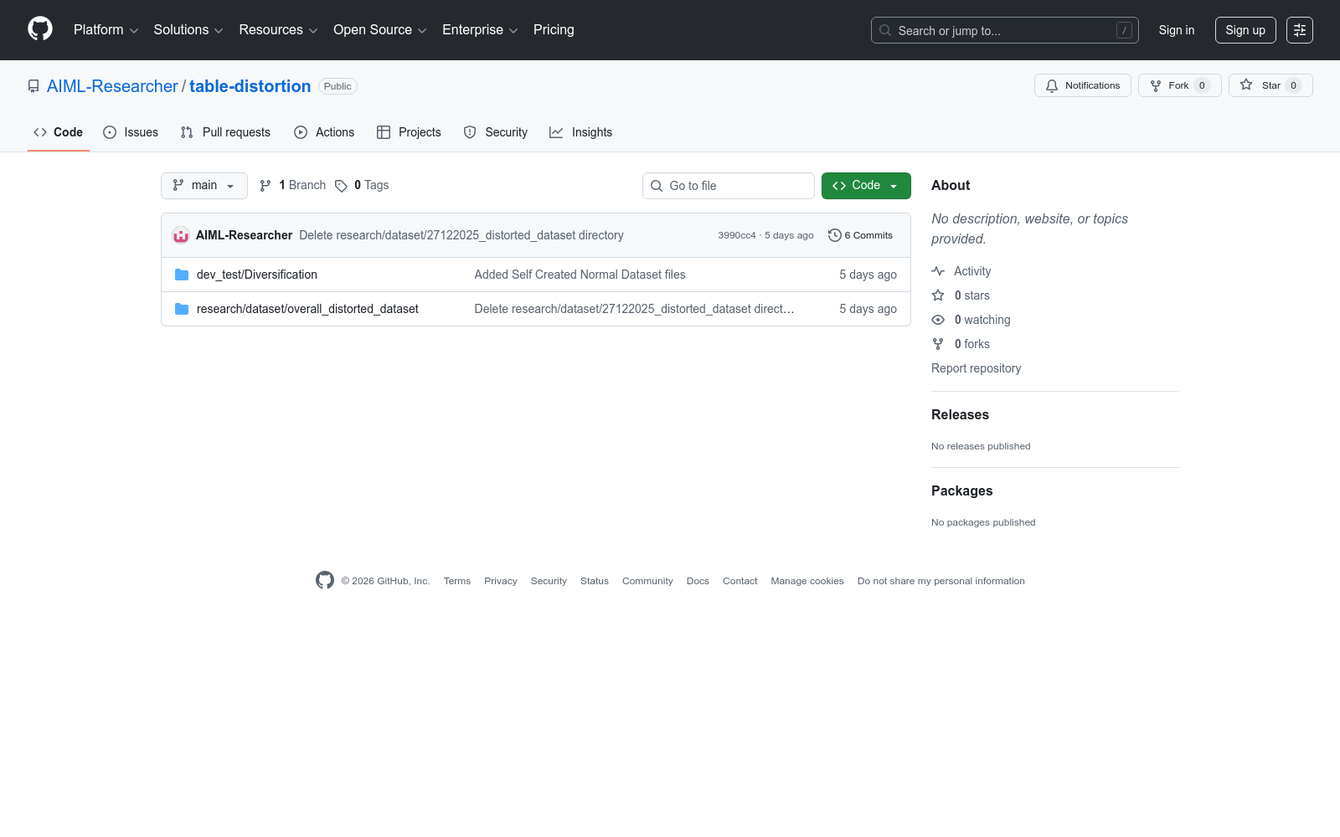Open the table-distortion repository link
This screenshot has height=837, width=1340.
point(250,86)
